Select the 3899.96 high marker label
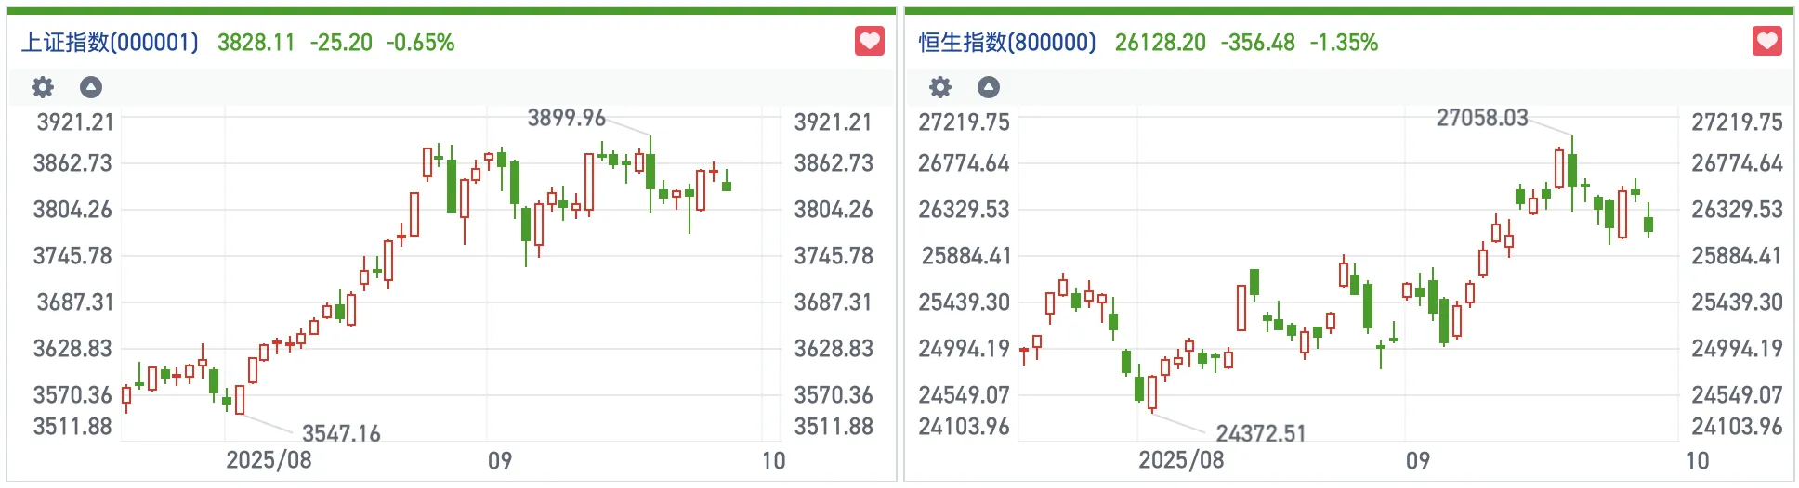This screenshot has width=1799, height=488. coord(566,118)
